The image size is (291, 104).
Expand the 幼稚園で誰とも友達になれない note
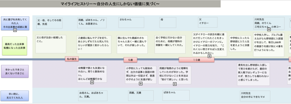point(92,82)
